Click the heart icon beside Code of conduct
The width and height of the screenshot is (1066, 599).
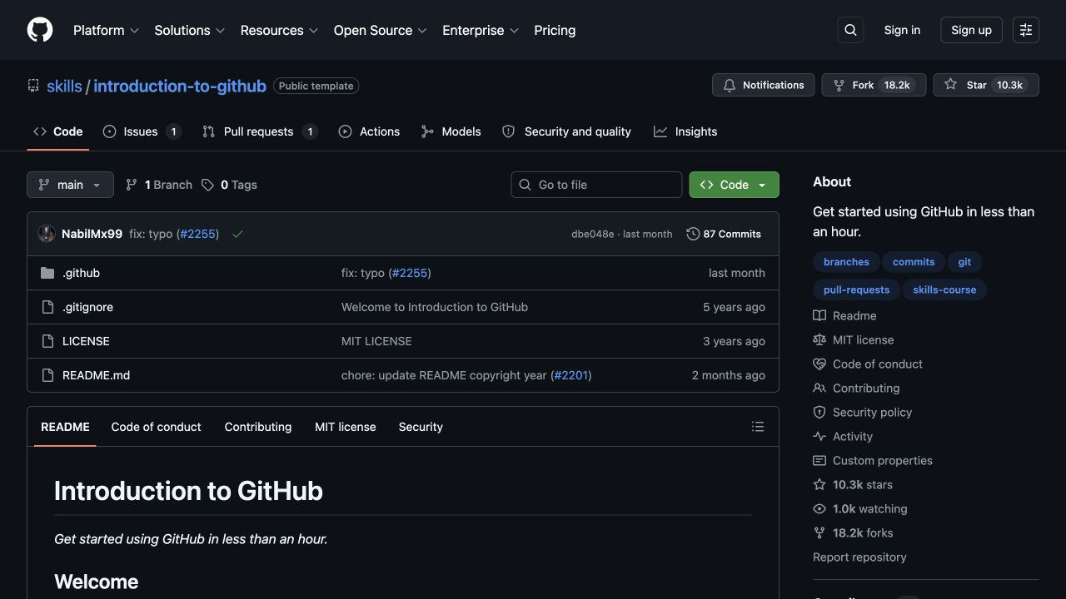[x=819, y=364]
